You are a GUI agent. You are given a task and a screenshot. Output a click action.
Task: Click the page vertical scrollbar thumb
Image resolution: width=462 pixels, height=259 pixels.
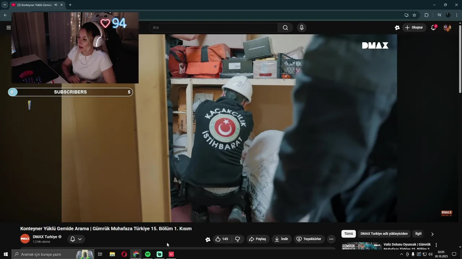click(460, 59)
